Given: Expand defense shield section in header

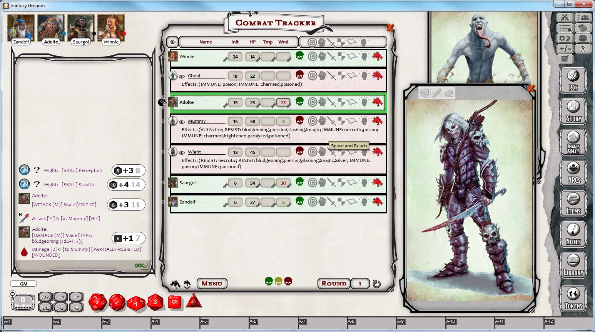Looking at the screenshot, I should point(341,42).
